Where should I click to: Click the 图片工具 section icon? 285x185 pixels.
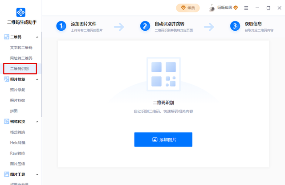7,174
